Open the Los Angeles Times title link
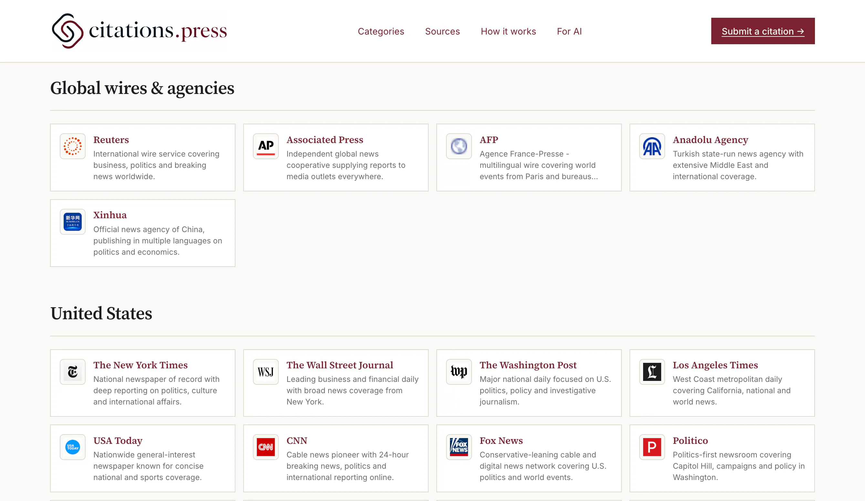The width and height of the screenshot is (865, 501). [715, 365]
